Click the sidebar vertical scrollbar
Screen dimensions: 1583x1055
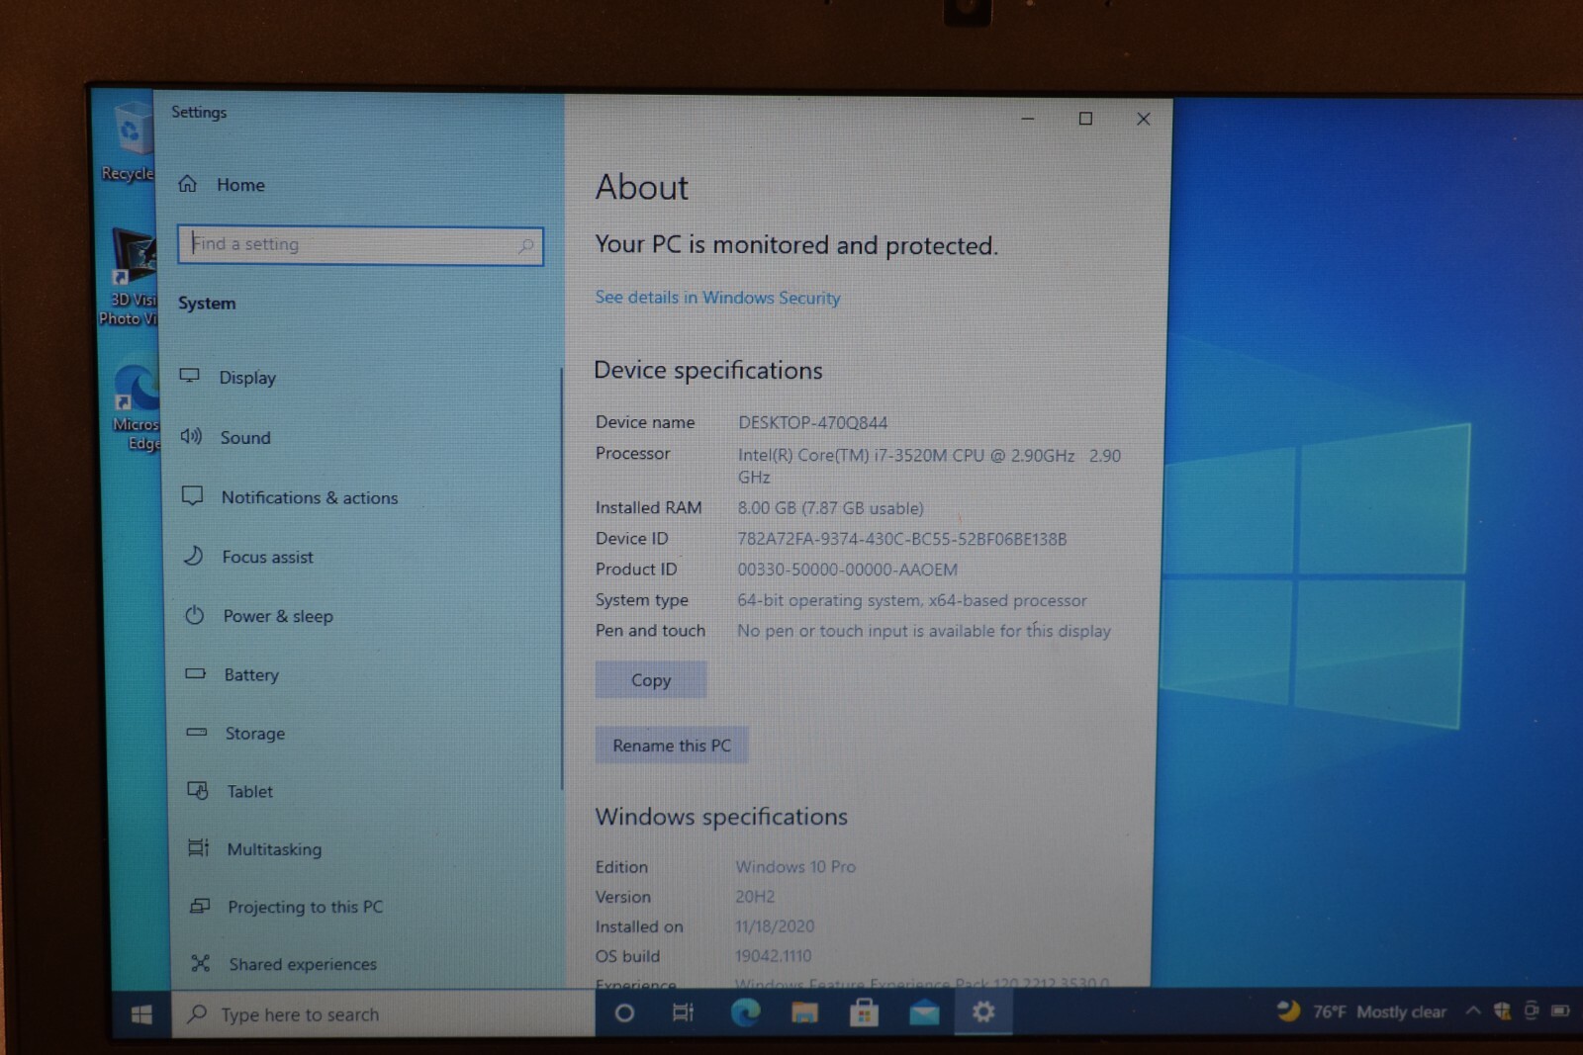tap(561, 578)
